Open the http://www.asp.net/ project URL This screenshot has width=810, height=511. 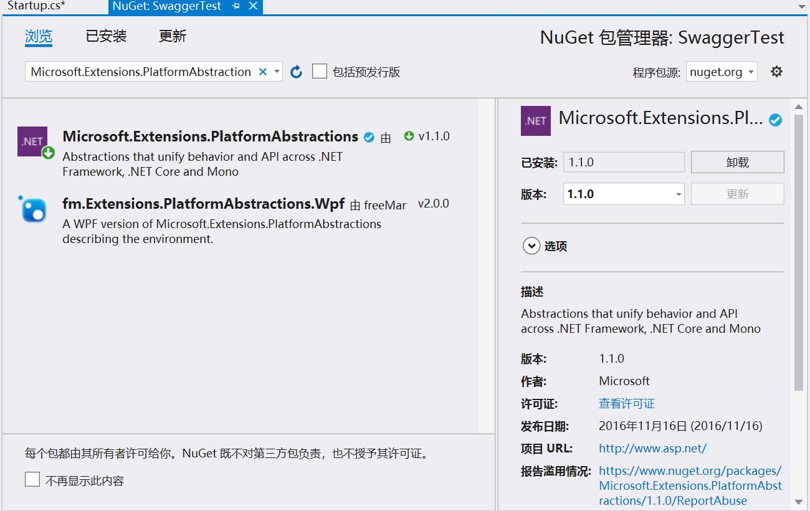click(x=653, y=449)
